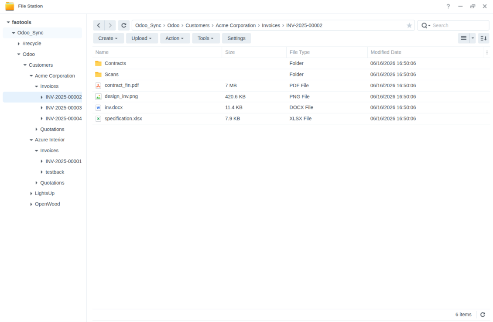This screenshot has height=322, width=493.
Task: Select the design_inv.png file name
Action: click(x=121, y=96)
